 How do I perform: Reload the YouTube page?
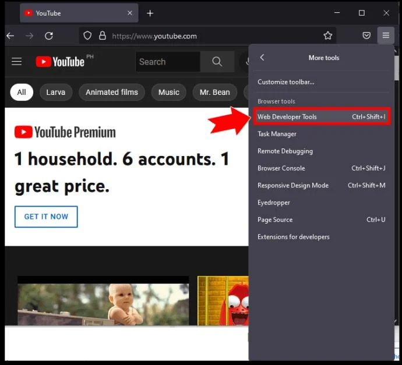pyautogui.click(x=49, y=36)
